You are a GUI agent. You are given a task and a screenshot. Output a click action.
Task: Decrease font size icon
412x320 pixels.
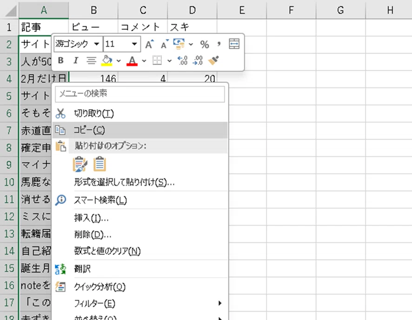point(165,44)
